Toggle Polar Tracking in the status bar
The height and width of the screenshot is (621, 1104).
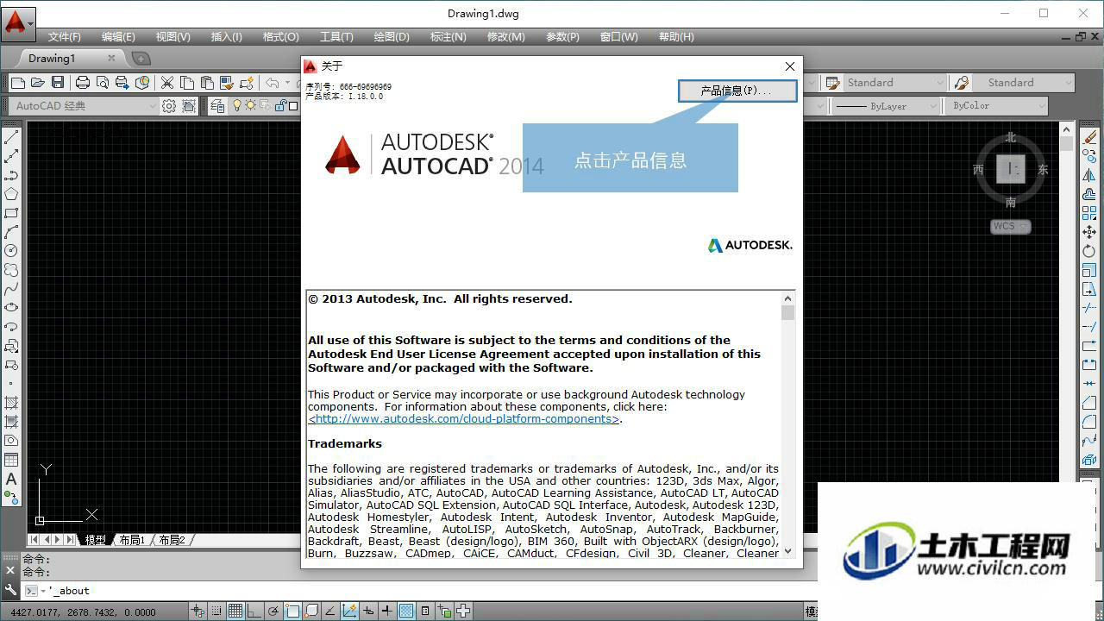pos(273,612)
